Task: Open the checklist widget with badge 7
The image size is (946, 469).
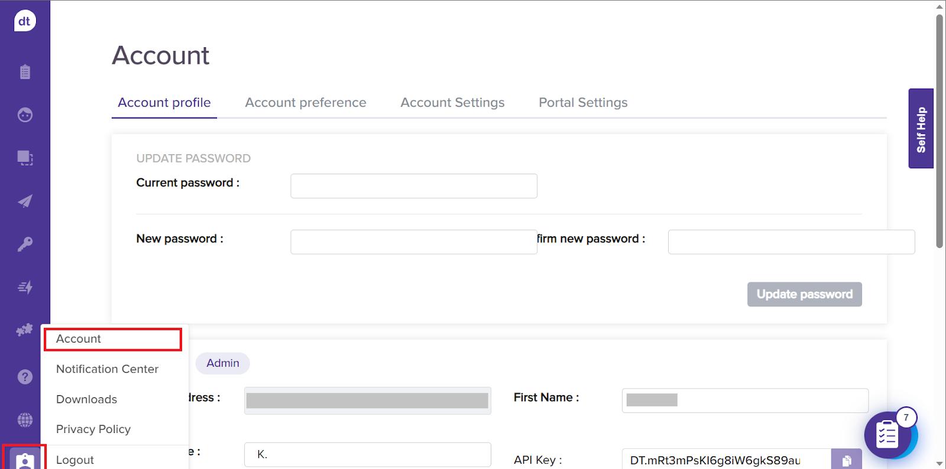Action: pos(887,435)
